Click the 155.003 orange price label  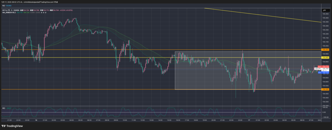pos(325,50)
